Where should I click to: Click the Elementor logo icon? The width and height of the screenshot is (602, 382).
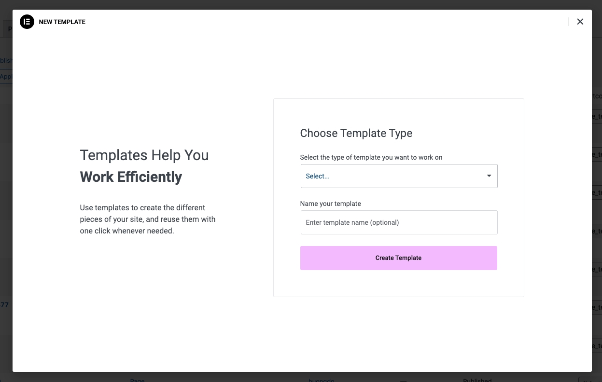pyautogui.click(x=27, y=22)
